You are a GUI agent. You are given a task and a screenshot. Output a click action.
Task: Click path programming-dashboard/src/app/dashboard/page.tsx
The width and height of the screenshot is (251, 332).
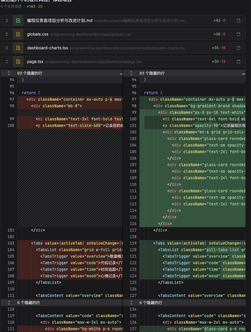pyautogui.click(x=93, y=62)
